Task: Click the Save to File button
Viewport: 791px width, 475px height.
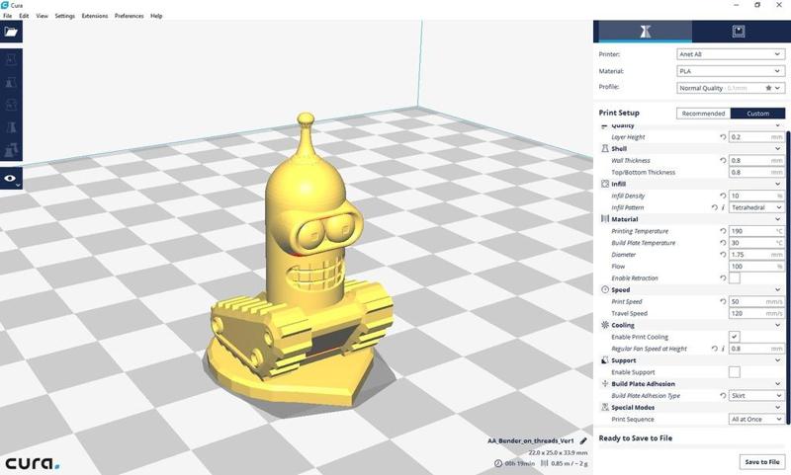Action: (761, 461)
